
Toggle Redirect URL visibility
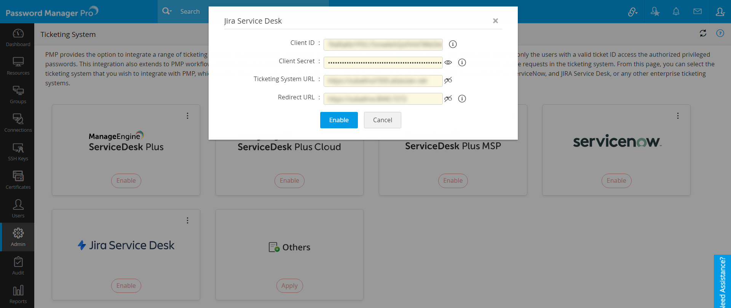click(x=448, y=99)
